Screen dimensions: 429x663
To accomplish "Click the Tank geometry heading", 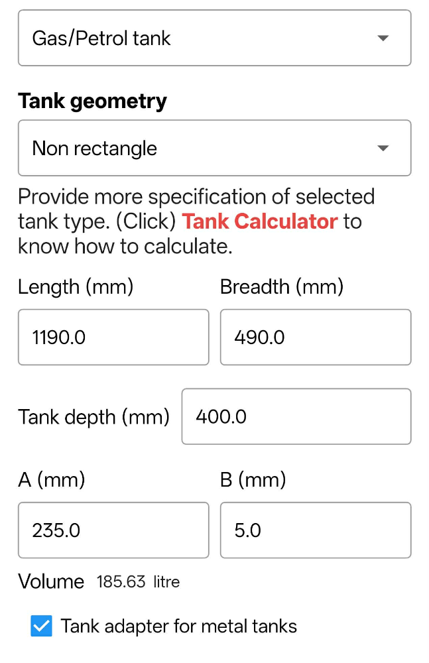I will coord(92,100).
